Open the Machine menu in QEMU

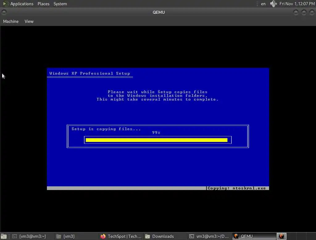pos(11,21)
